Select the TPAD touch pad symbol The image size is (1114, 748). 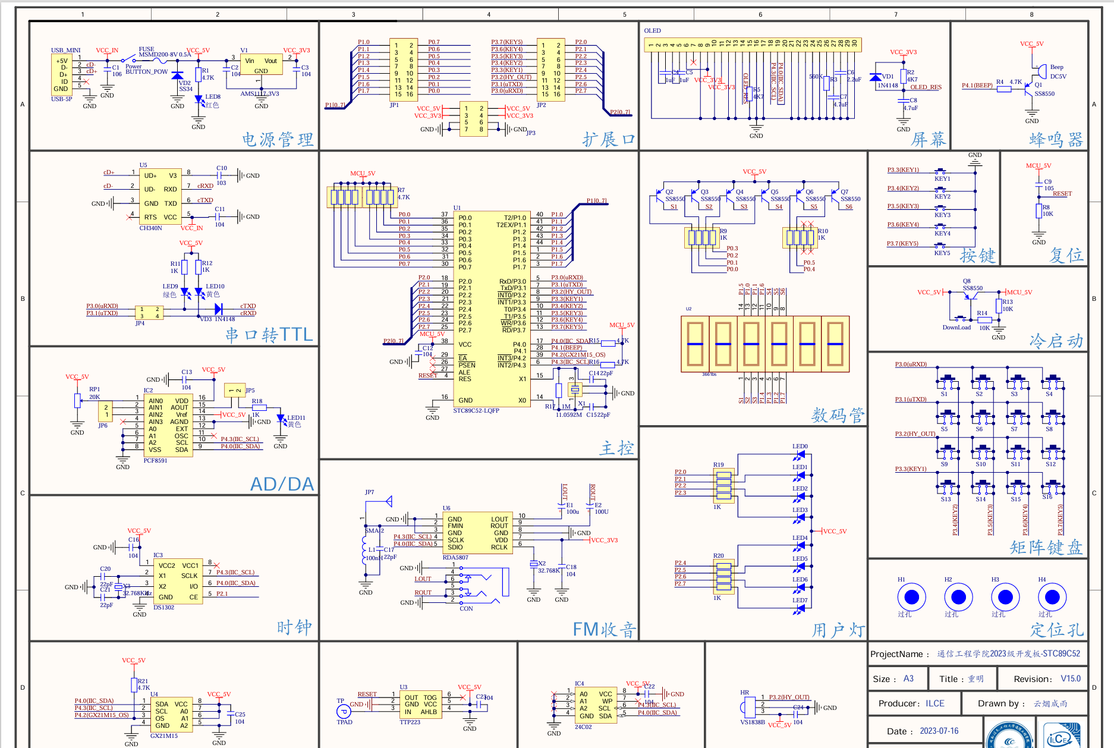(344, 711)
